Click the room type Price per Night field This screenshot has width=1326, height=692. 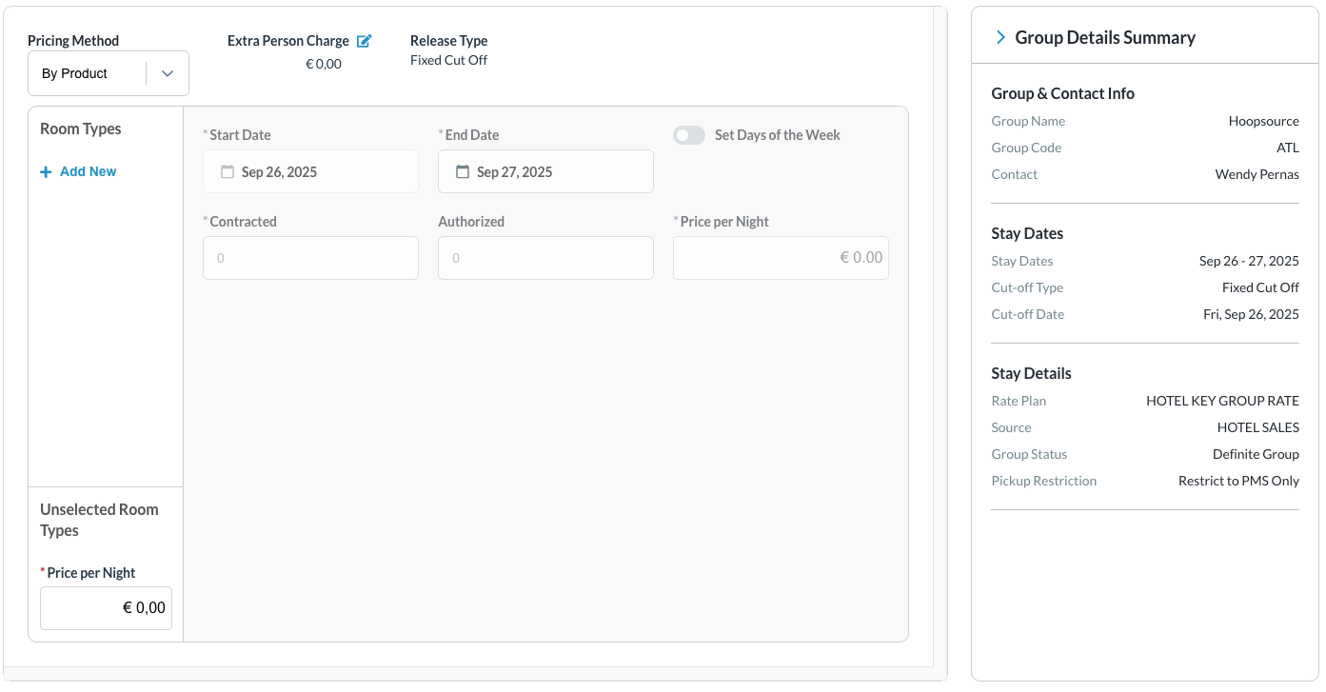point(781,258)
